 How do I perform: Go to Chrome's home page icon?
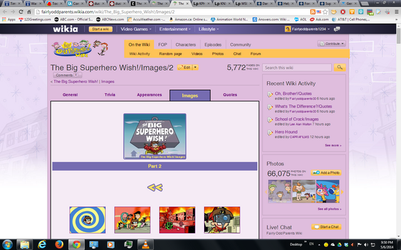[x=29, y=12]
